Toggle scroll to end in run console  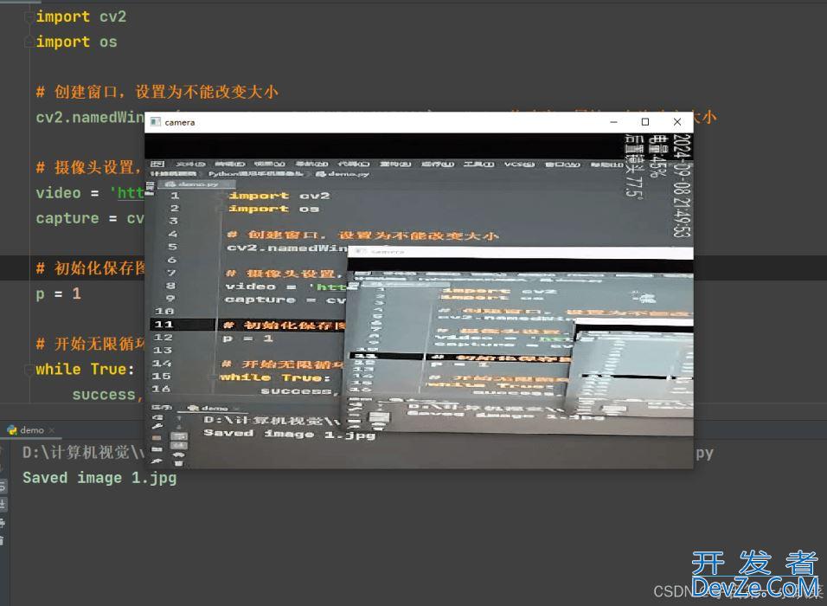point(2,504)
